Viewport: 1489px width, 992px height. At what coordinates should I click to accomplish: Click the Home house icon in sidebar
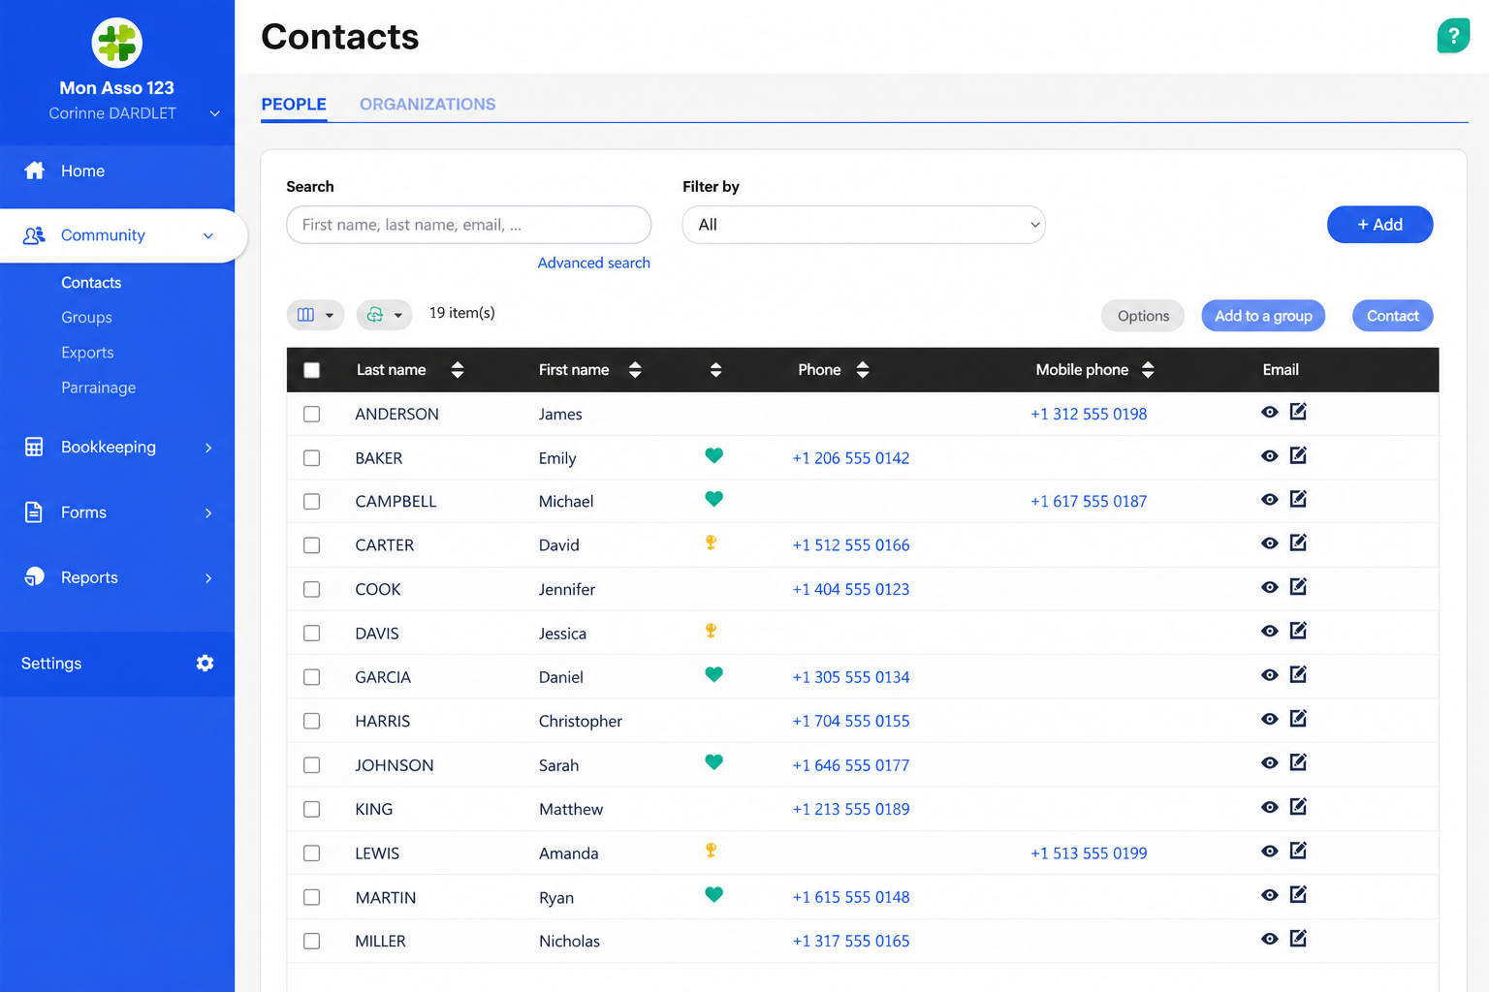(35, 170)
